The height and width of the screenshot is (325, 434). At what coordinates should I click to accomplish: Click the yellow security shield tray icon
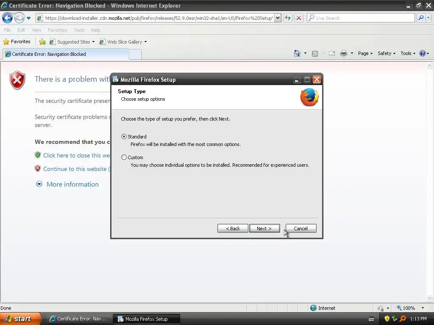pyautogui.click(x=387, y=319)
